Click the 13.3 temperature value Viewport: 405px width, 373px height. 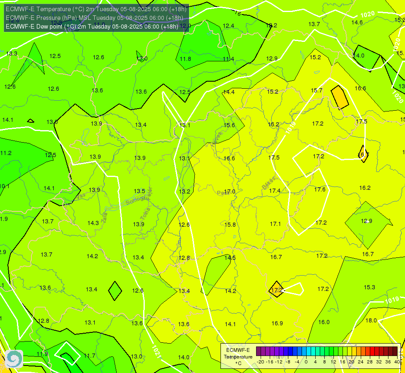click(12, 53)
